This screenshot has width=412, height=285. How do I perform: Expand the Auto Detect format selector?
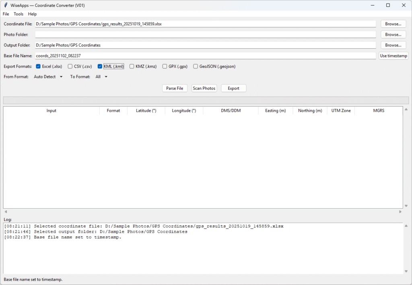(48, 77)
